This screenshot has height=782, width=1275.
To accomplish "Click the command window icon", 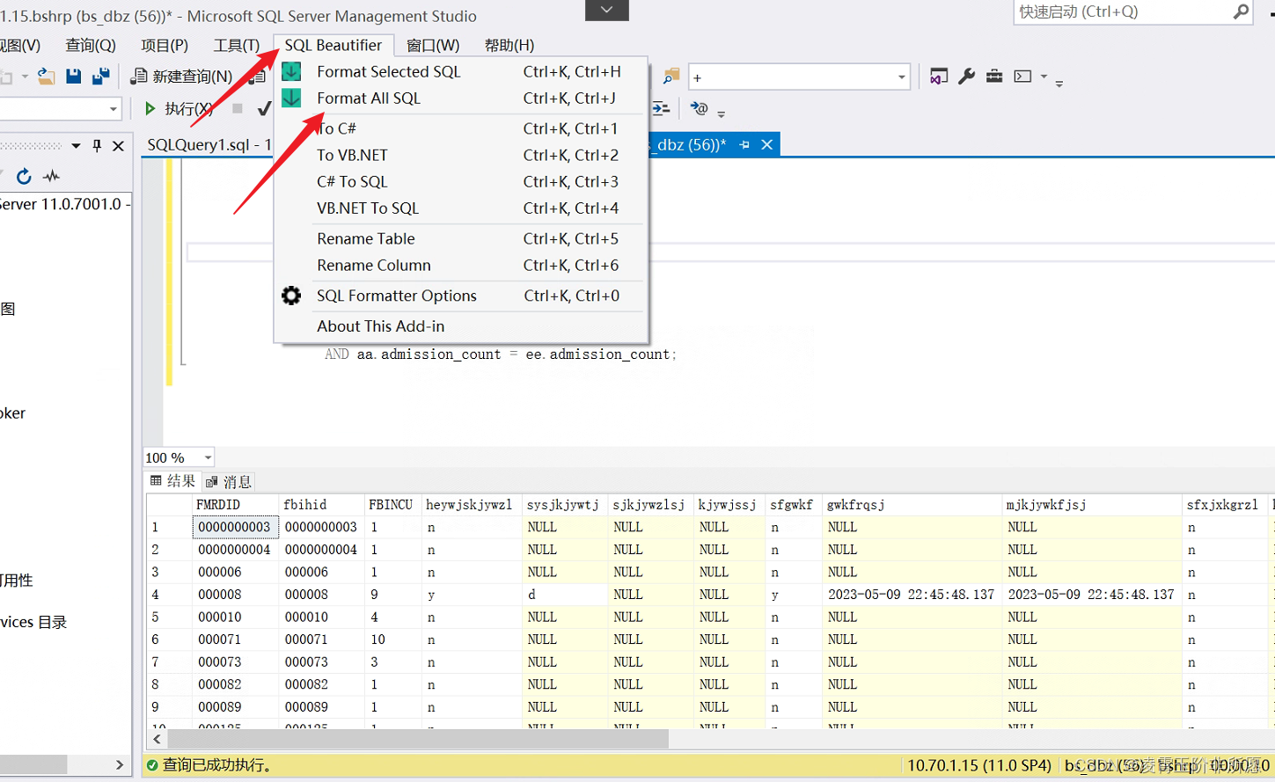I will (x=1022, y=77).
